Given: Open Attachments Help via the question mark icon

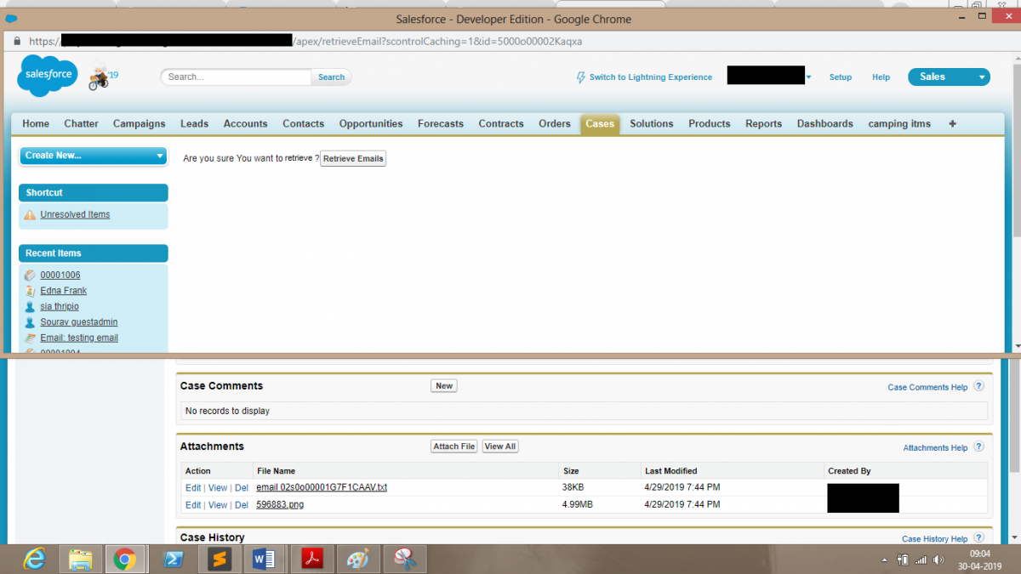Looking at the screenshot, I should (978, 446).
